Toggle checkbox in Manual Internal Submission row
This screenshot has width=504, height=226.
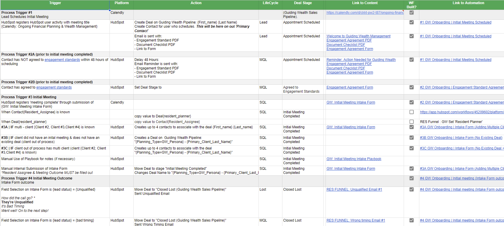[411, 169]
